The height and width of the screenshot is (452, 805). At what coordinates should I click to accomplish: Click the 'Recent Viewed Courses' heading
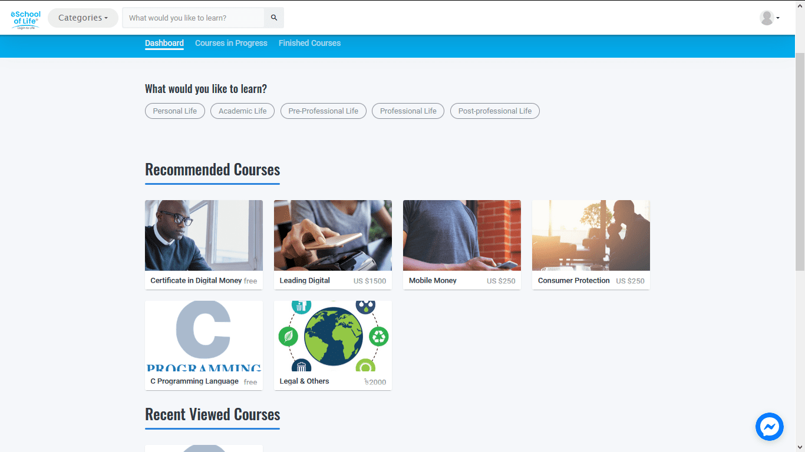tap(212, 415)
